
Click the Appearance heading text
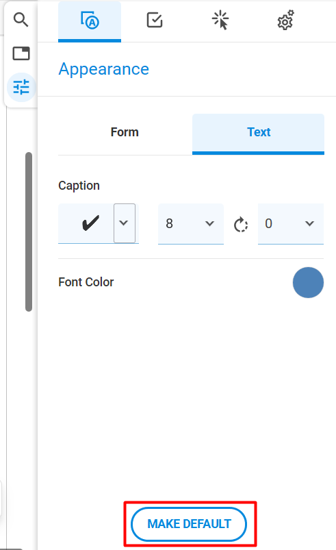tap(104, 69)
